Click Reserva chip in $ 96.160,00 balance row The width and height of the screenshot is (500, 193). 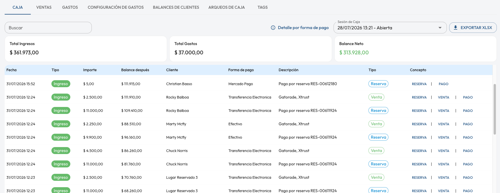(378, 137)
